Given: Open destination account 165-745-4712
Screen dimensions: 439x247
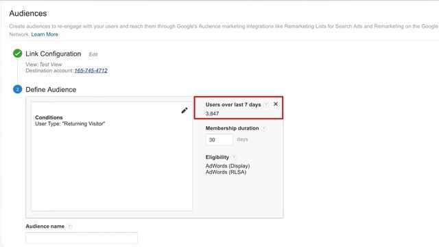Looking at the screenshot, I should [x=91, y=71].
